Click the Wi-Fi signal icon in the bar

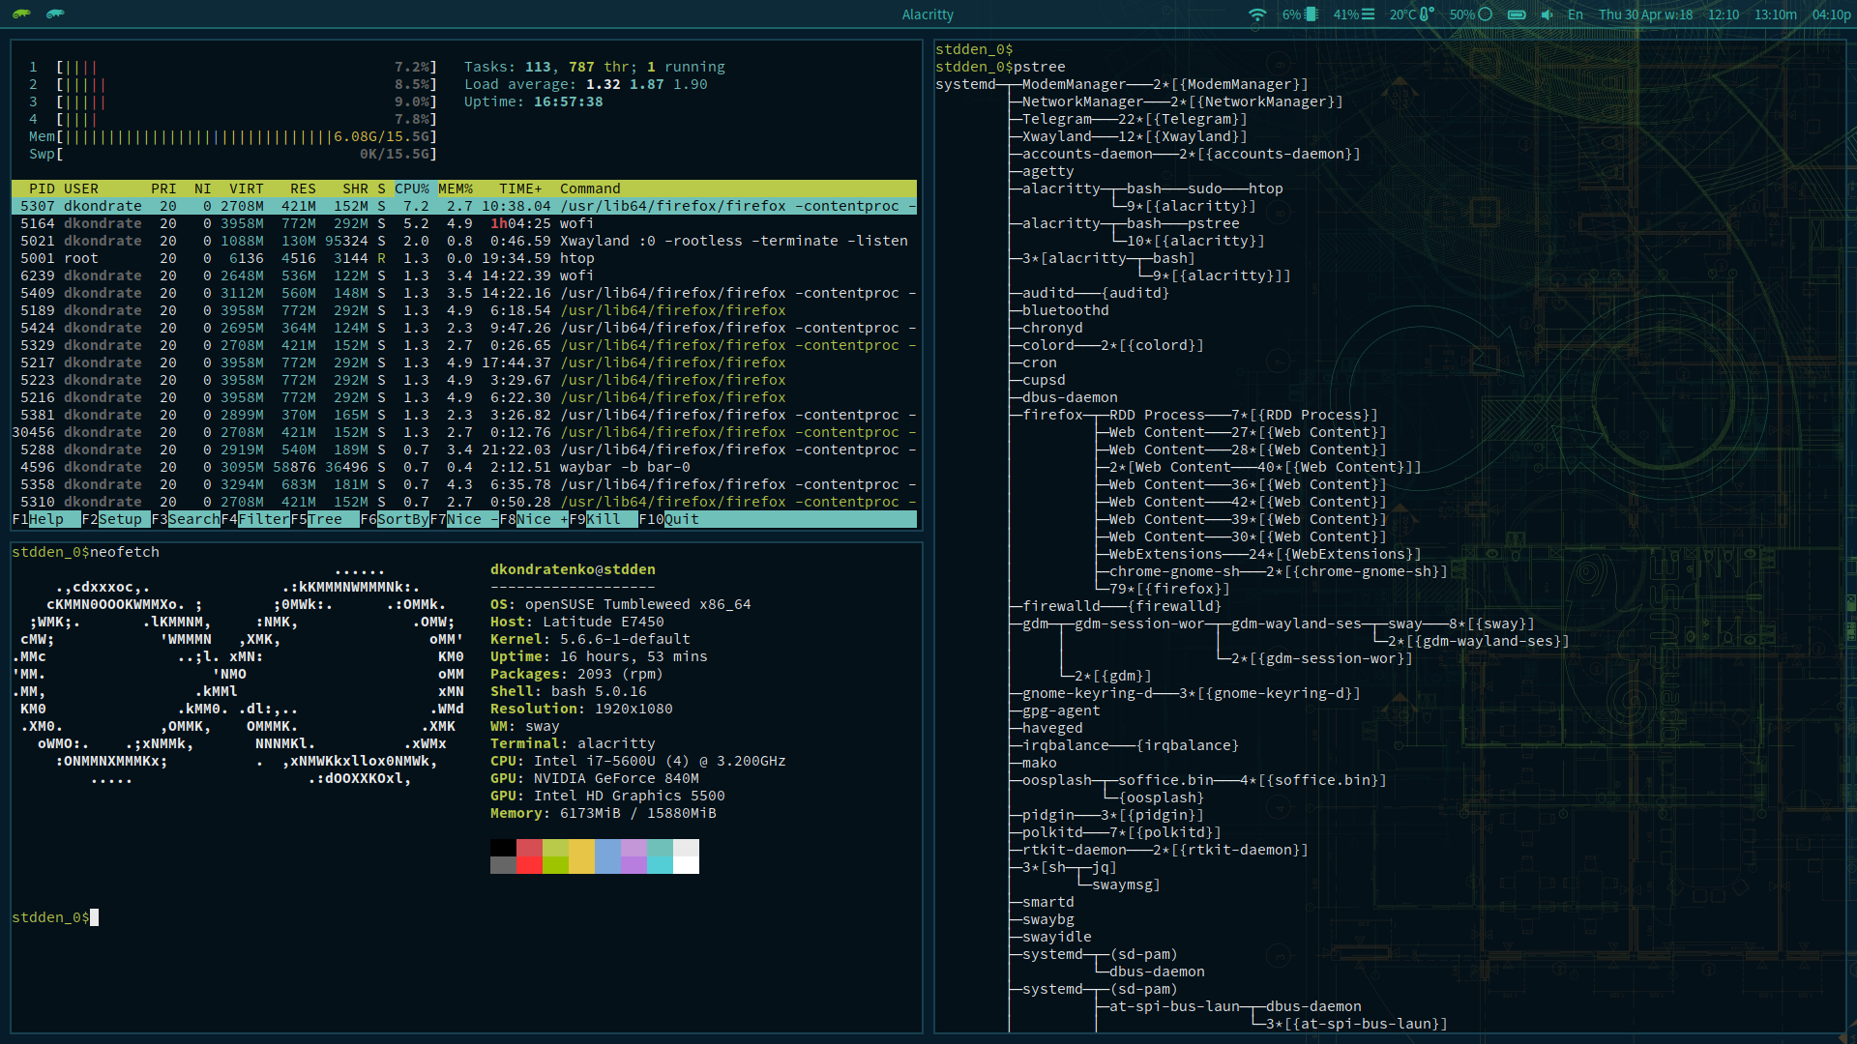1256,14
